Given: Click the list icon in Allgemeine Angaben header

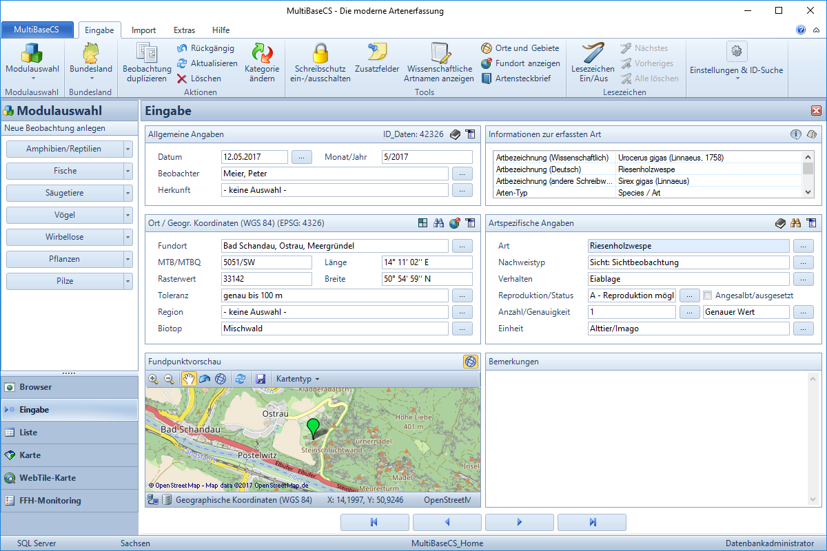Looking at the screenshot, I should [470, 134].
